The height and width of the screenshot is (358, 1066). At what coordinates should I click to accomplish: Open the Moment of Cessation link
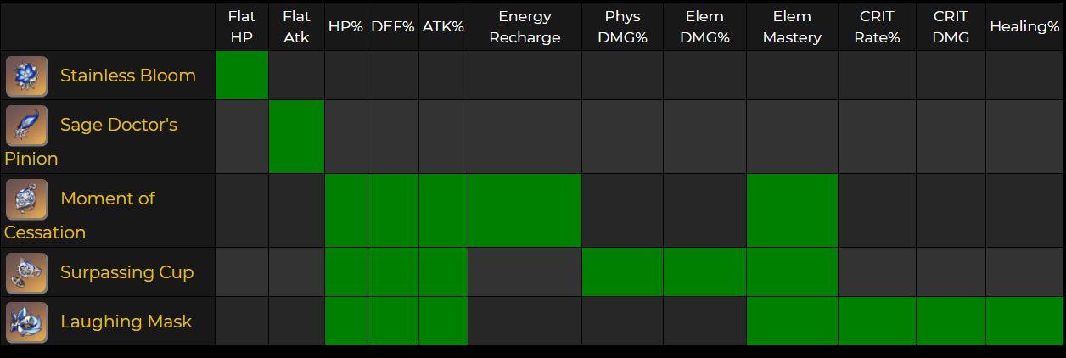click(x=107, y=199)
